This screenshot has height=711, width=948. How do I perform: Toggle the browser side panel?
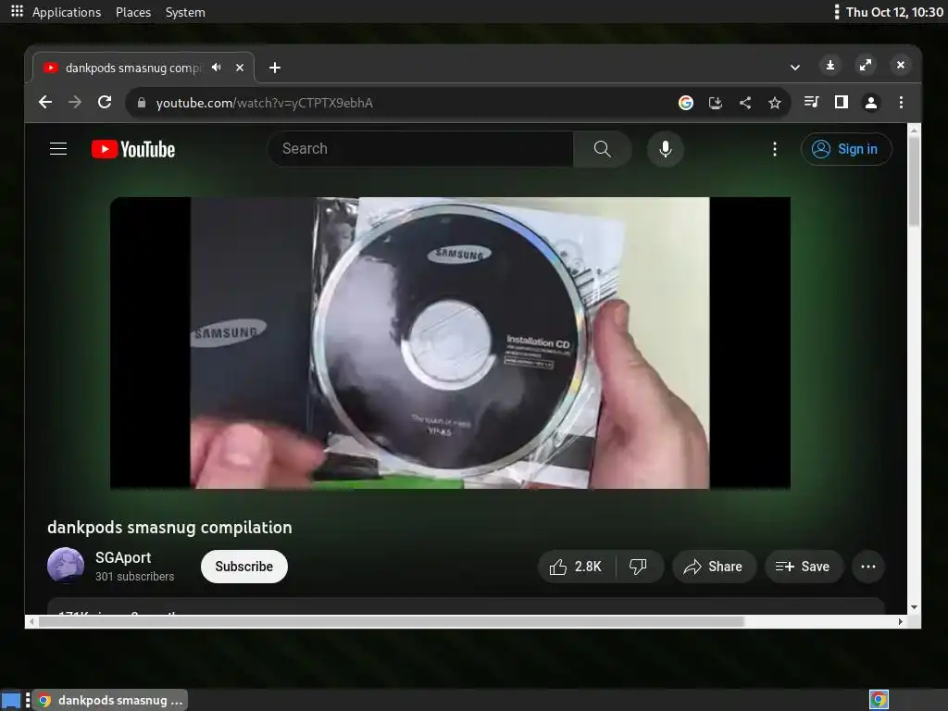(x=841, y=102)
